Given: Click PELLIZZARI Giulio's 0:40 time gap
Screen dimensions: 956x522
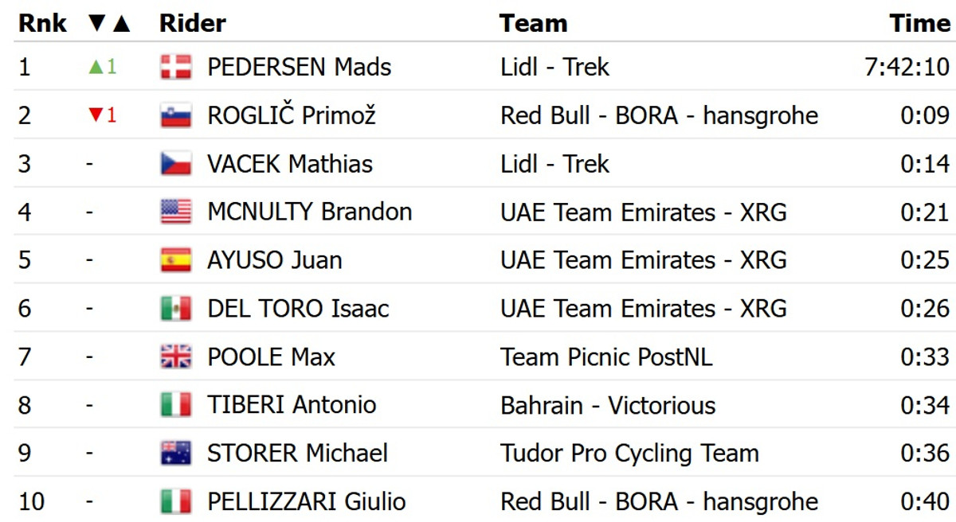Looking at the screenshot, I should point(925,502).
